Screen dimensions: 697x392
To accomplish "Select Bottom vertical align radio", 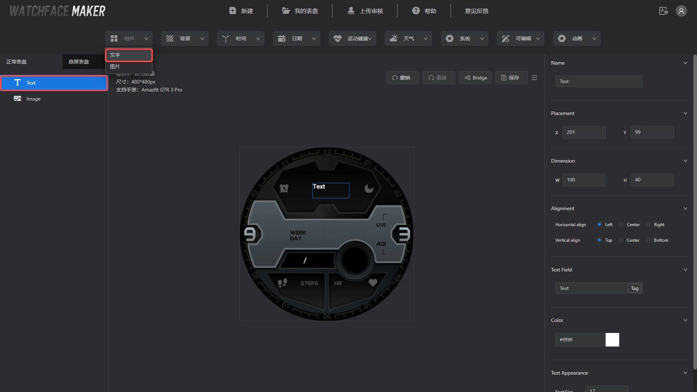I will (x=648, y=240).
